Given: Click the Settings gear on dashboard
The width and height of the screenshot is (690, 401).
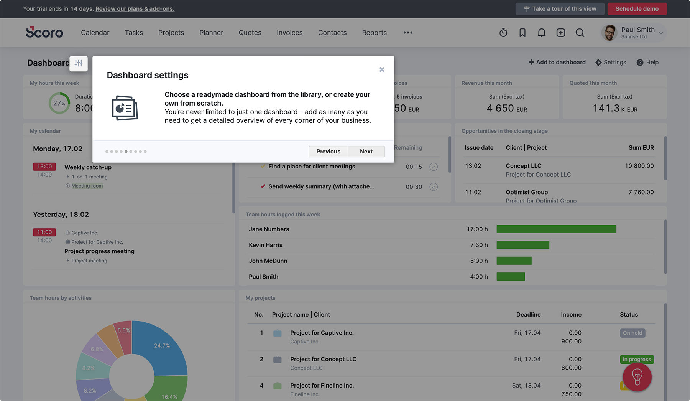Looking at the screenshot, I should (x=611, y=62).
